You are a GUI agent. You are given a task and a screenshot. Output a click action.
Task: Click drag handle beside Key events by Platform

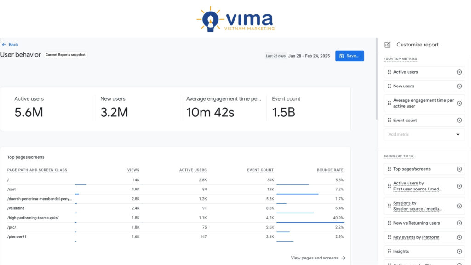click(389, 237)
